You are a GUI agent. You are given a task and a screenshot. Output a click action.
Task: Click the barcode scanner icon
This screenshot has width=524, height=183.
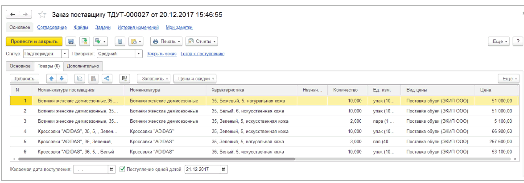[125, 79]
